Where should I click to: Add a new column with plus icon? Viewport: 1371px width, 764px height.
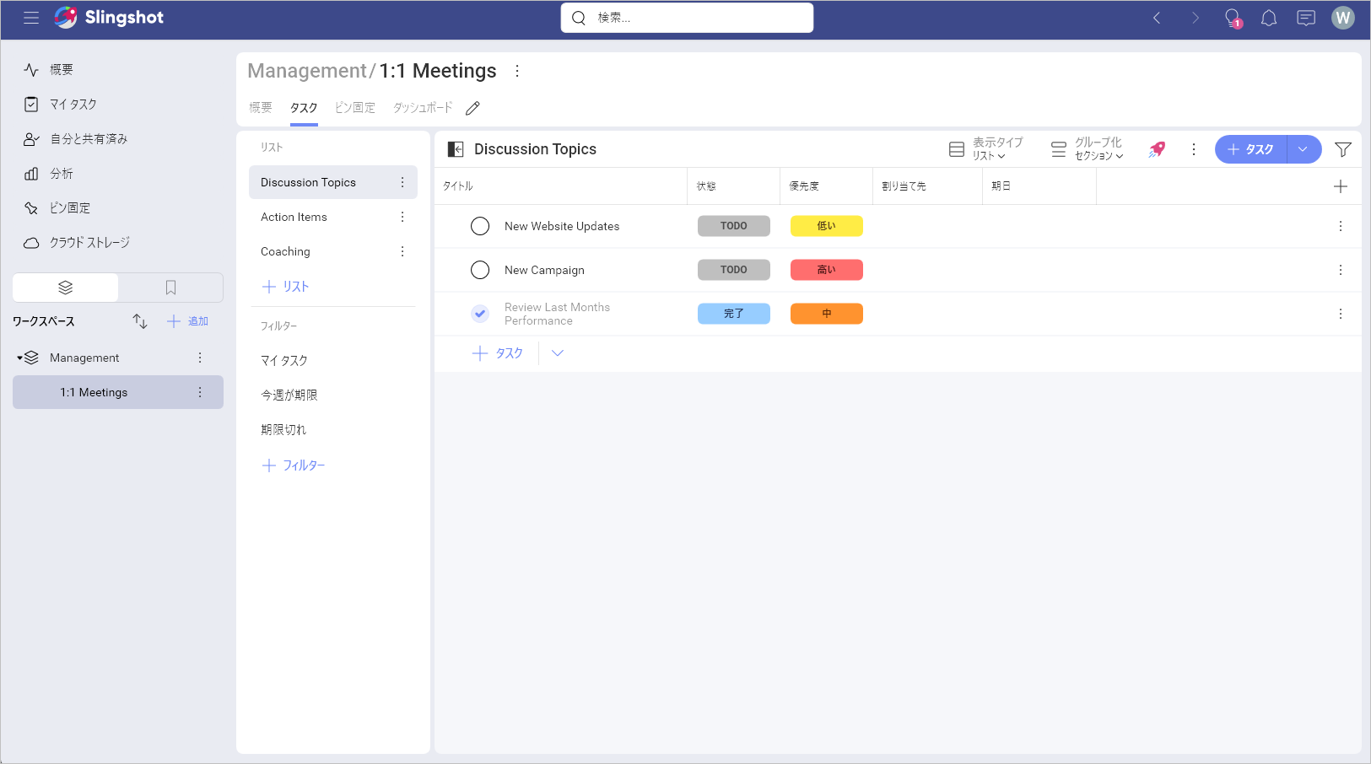[1341, 186]
